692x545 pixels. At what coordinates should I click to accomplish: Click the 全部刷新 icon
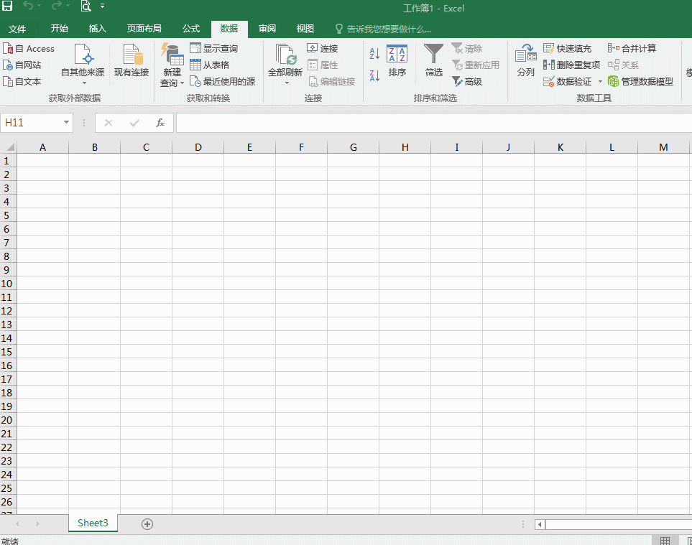tap(285, 55)
